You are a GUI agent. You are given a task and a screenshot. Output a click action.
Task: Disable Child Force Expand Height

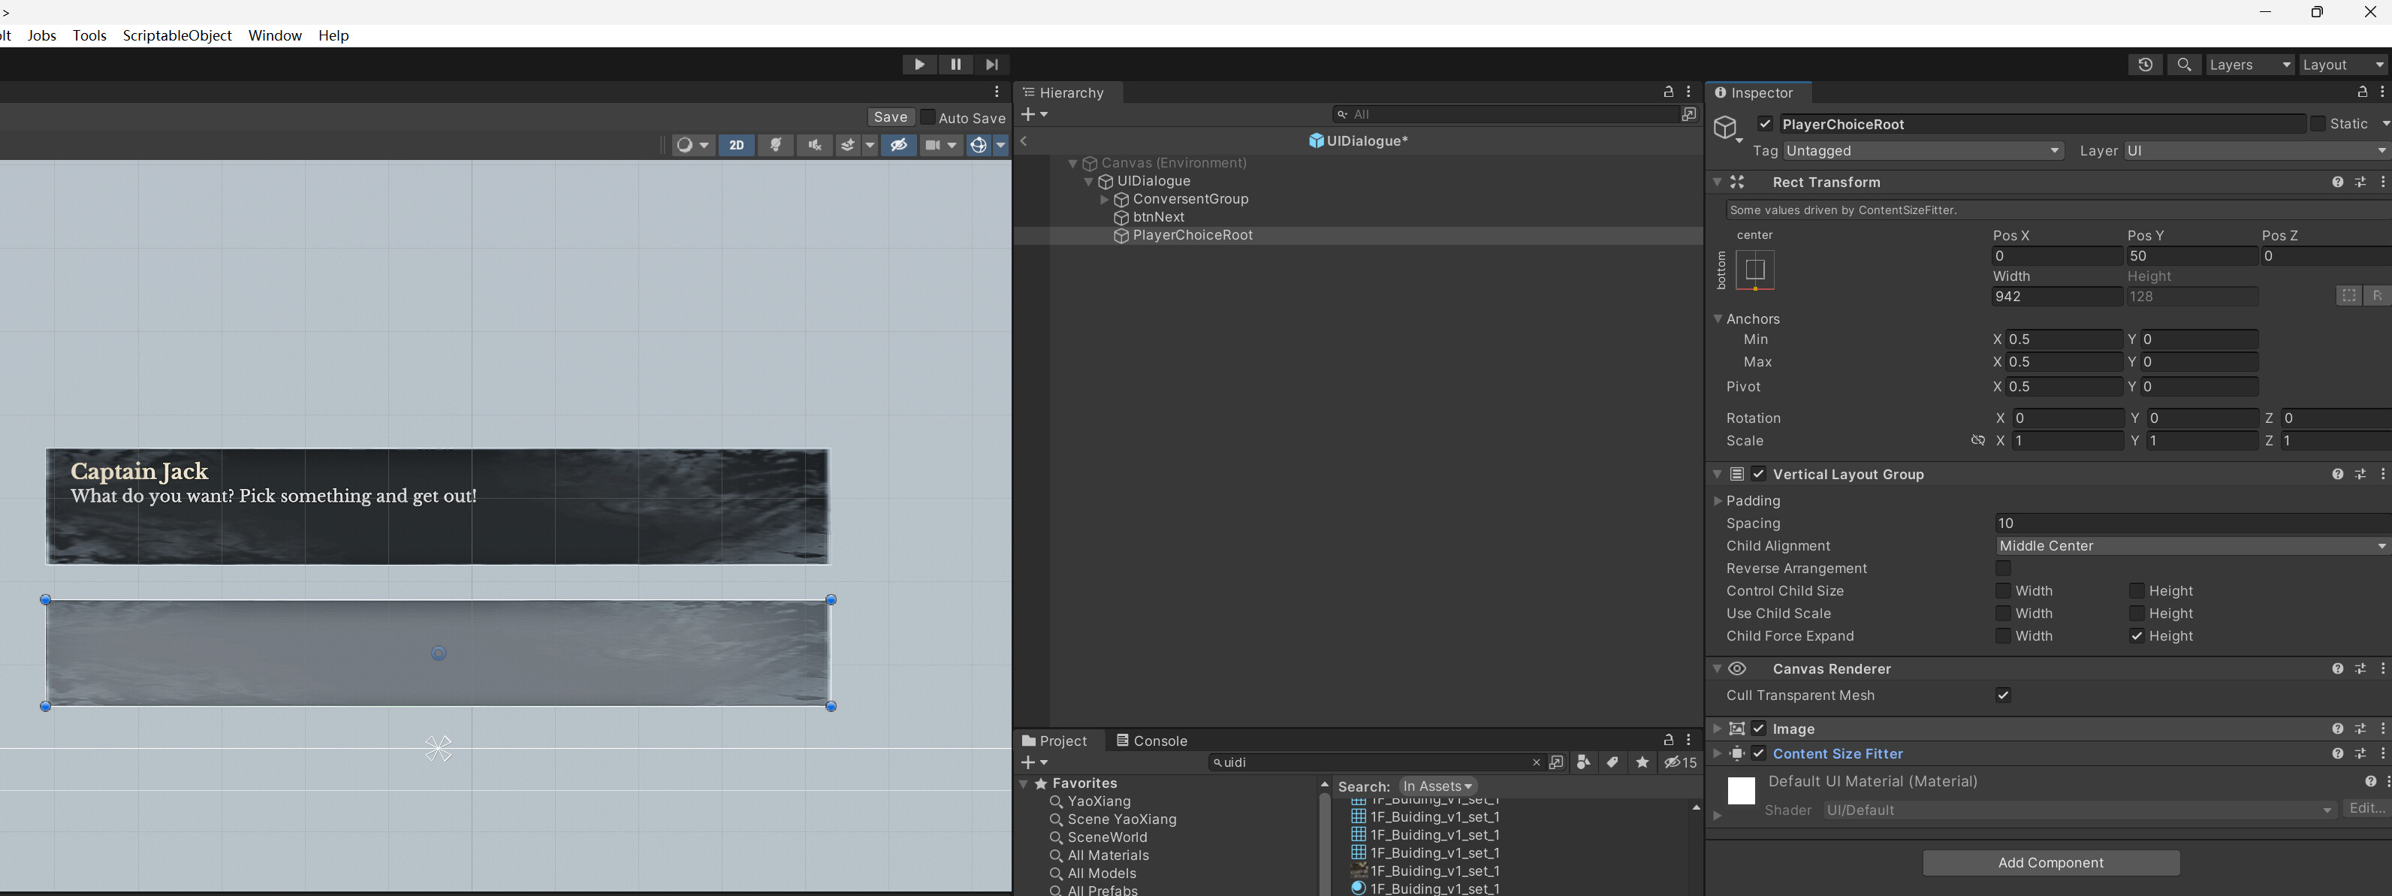pyautogui.click(x=2137, y=636)
